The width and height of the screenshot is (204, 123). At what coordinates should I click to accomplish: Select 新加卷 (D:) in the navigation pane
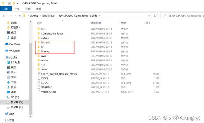15,102
